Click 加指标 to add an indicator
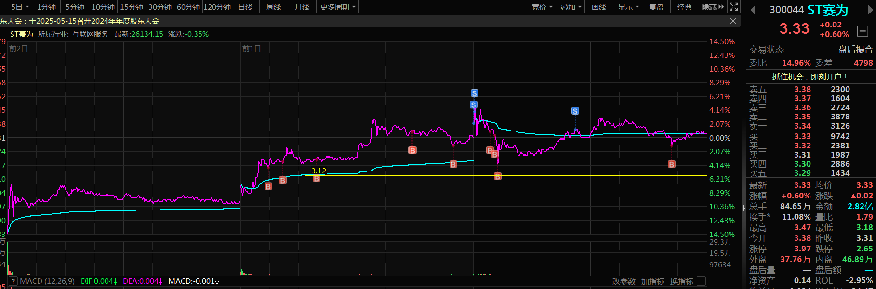Screen dimensions: 876x289 (653, 281)
